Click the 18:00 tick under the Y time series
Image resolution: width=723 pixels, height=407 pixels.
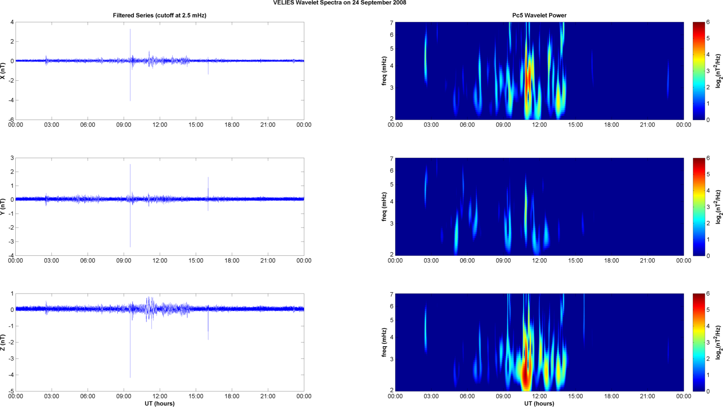[232, 261]
